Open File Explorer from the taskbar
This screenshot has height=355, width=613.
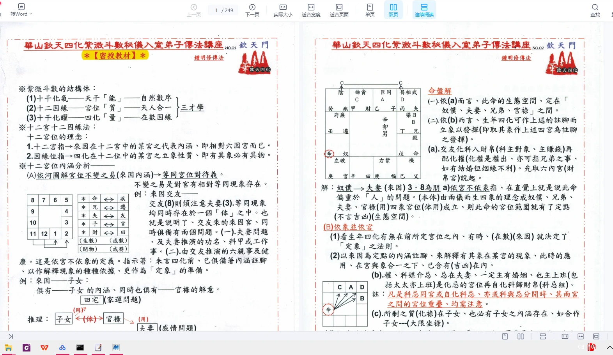tap(8, 348)
